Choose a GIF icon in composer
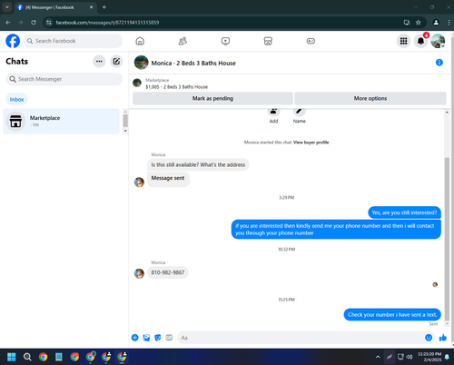454x365 pixels. coord(169,338)
